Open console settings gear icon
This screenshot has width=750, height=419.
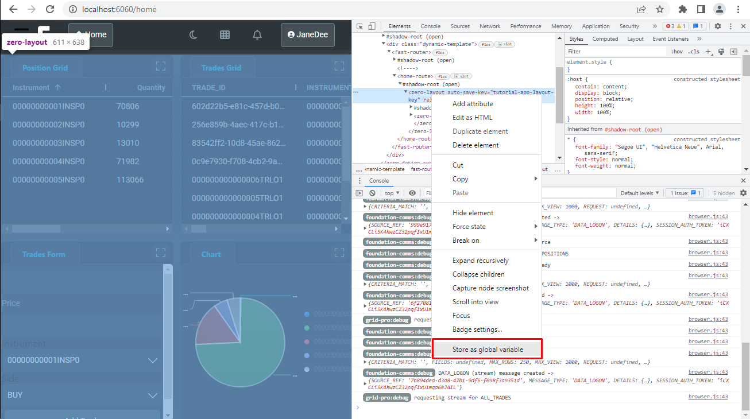[x=743, y=193]
